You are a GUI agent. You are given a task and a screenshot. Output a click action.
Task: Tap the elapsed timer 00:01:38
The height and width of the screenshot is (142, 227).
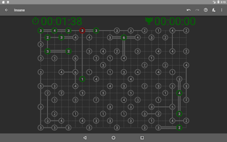click(x=61, y=21)
